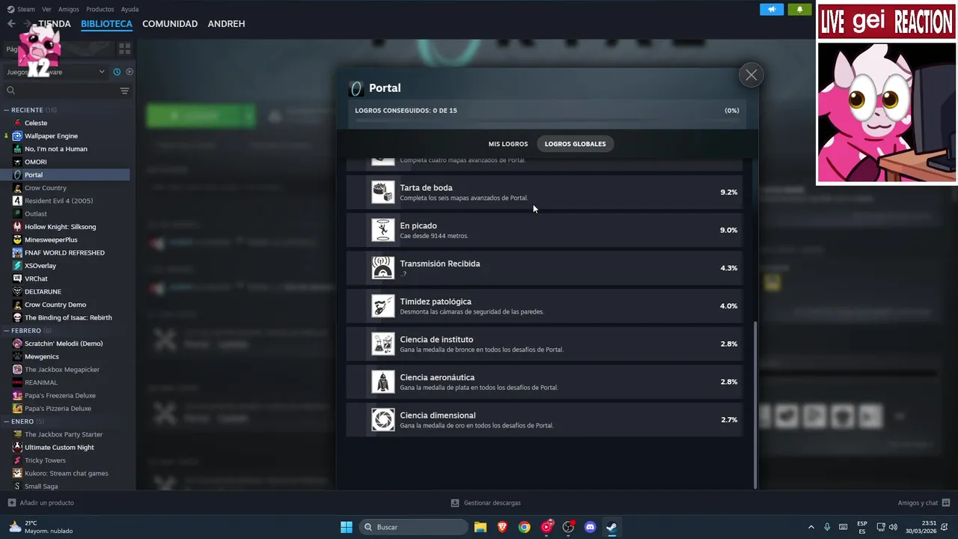
Task: Switch to MIS LOGROS tab
Action: tap(508, 144)
